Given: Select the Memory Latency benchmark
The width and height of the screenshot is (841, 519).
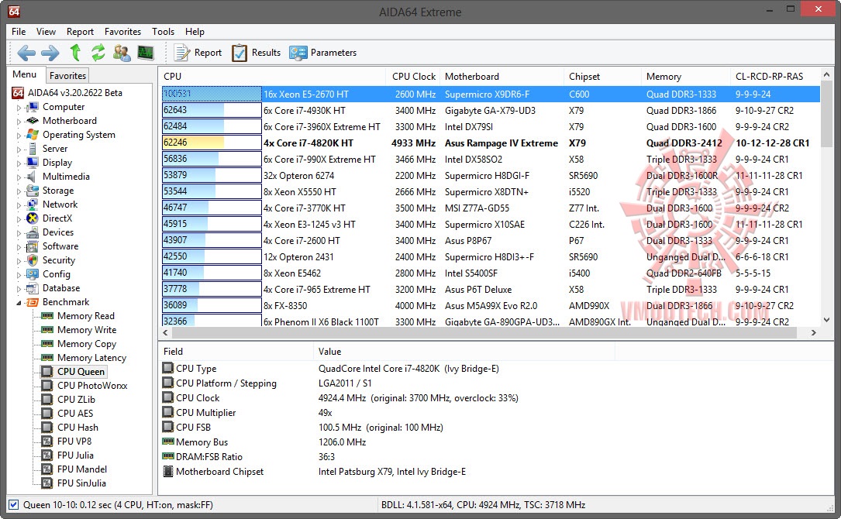Looking at the screenshot, I should [x=91, y=358].
